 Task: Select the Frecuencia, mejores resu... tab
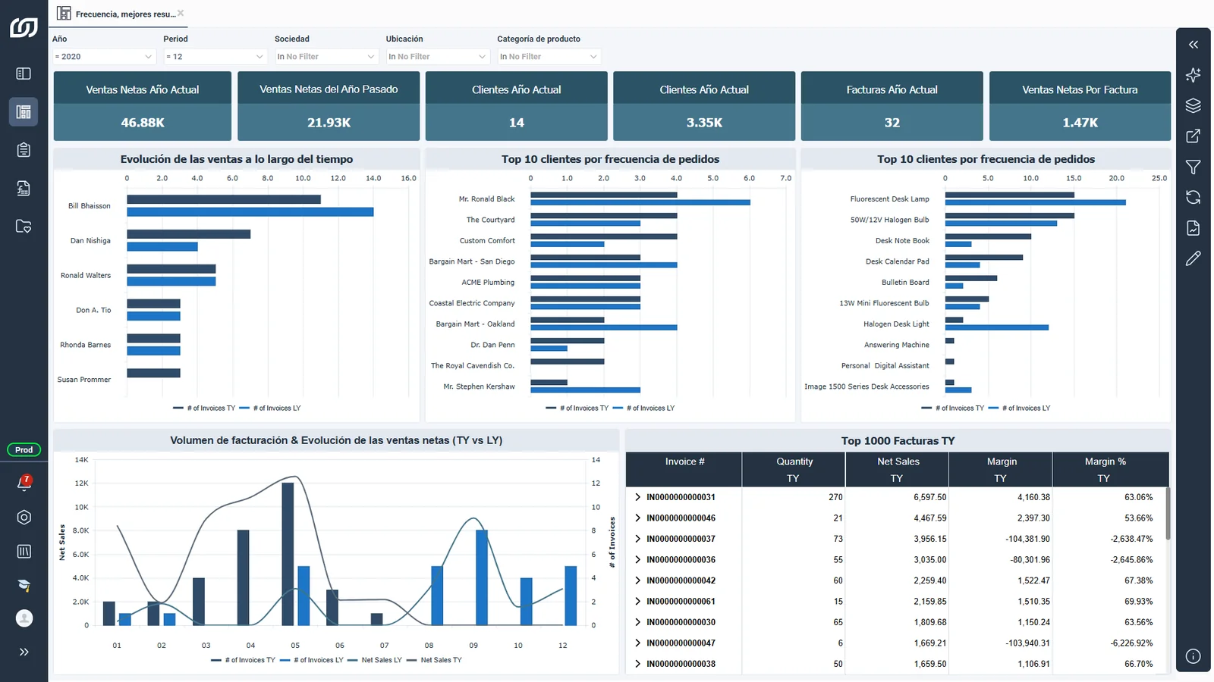118,14
